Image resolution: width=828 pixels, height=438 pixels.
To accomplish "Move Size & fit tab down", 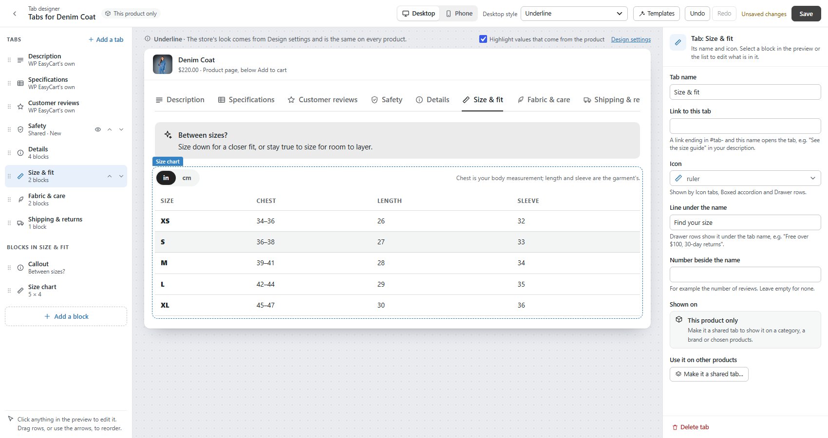I will pos(121,176).
